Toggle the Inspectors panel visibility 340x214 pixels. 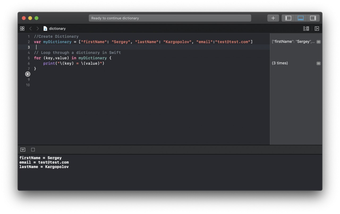[x=313, y=18]
